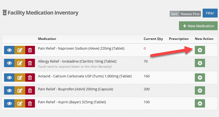Create a New Medication
The image size is (219, 117).
tap(198, 26)
